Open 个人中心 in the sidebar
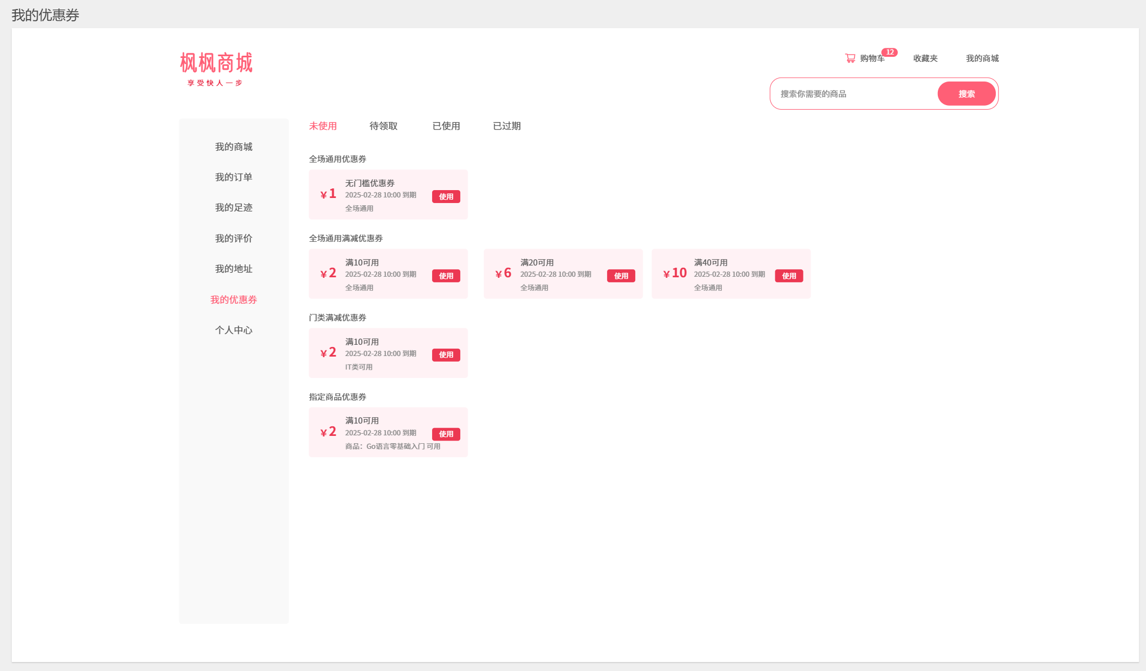Viewport: 1146px width, 671px height. click(233, 330)
